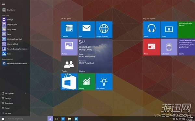Open the Mail tile
This screenshot has width=195, height=121.
tap(86, 30)
